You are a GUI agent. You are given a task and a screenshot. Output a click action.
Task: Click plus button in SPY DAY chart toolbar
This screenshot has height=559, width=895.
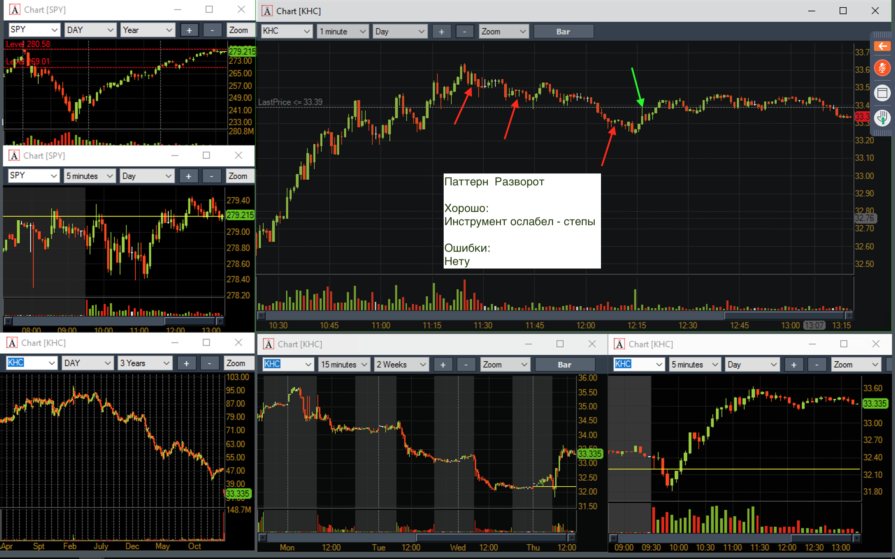pos(189,30)
